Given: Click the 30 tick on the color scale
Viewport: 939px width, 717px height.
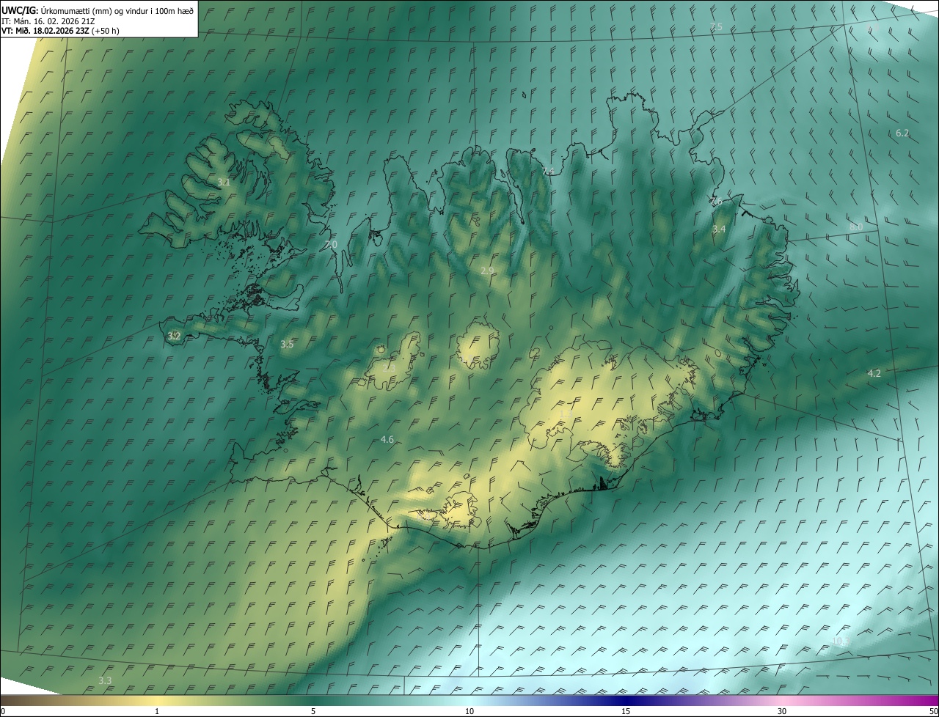Looking at the screenshot, I should [782, 711].
